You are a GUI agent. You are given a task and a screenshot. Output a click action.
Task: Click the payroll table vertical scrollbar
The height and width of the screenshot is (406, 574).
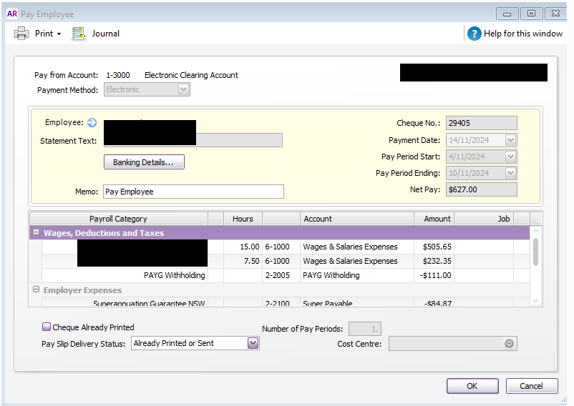click(x=536, y=252)
